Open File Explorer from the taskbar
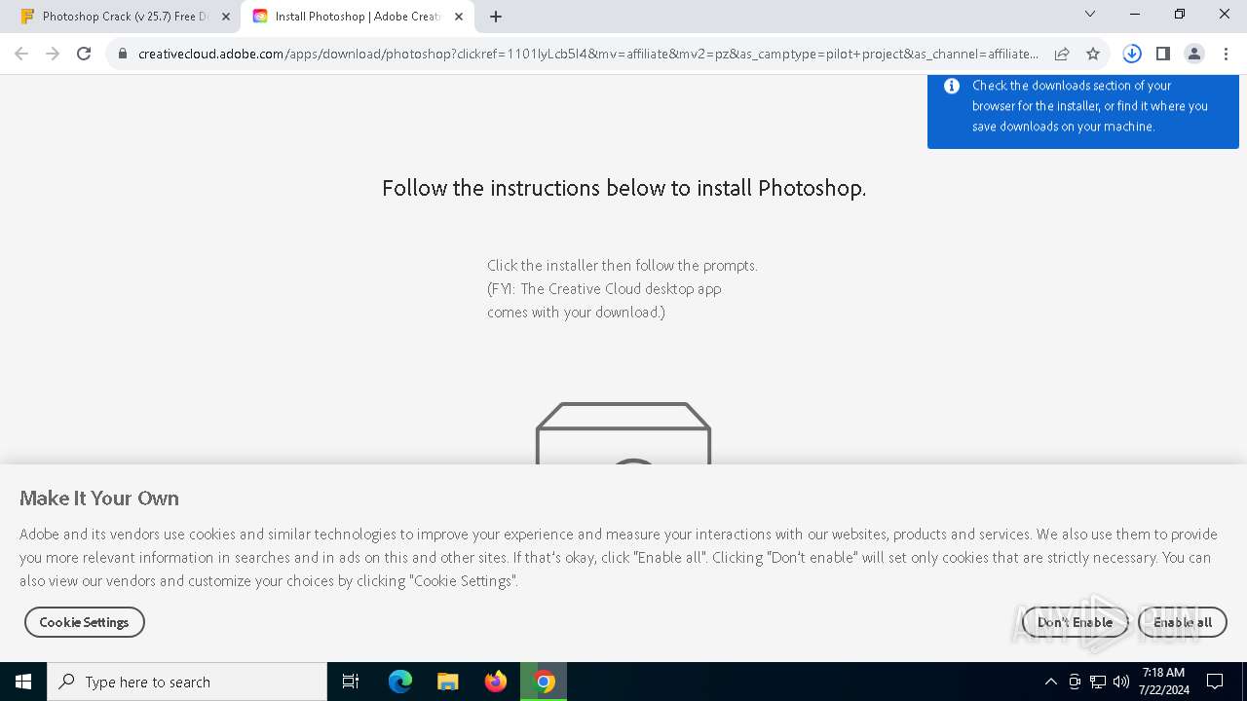 (x=448, y=682)
